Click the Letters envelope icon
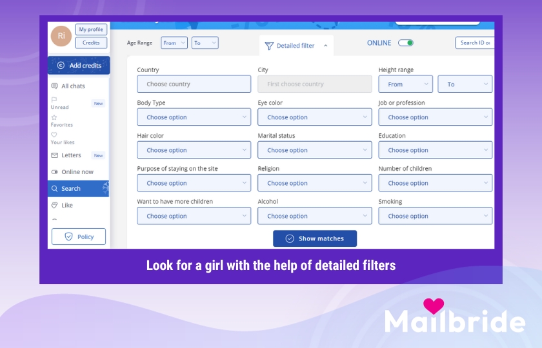The height and width of the screenshot is (348, 542). [x=55, y=155]
